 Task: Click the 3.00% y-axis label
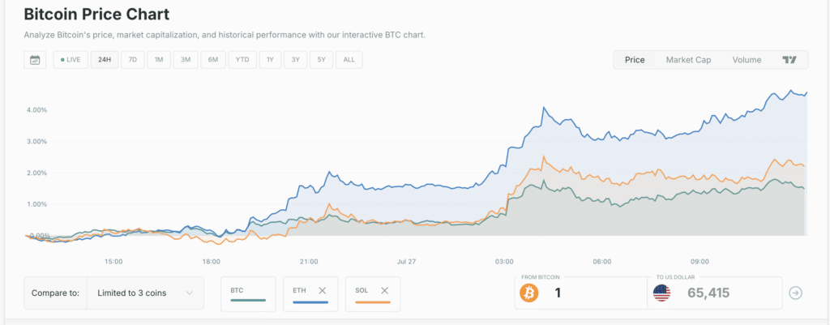pos(36,141)
